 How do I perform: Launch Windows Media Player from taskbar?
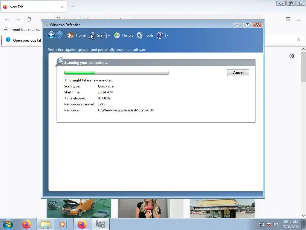63,224
